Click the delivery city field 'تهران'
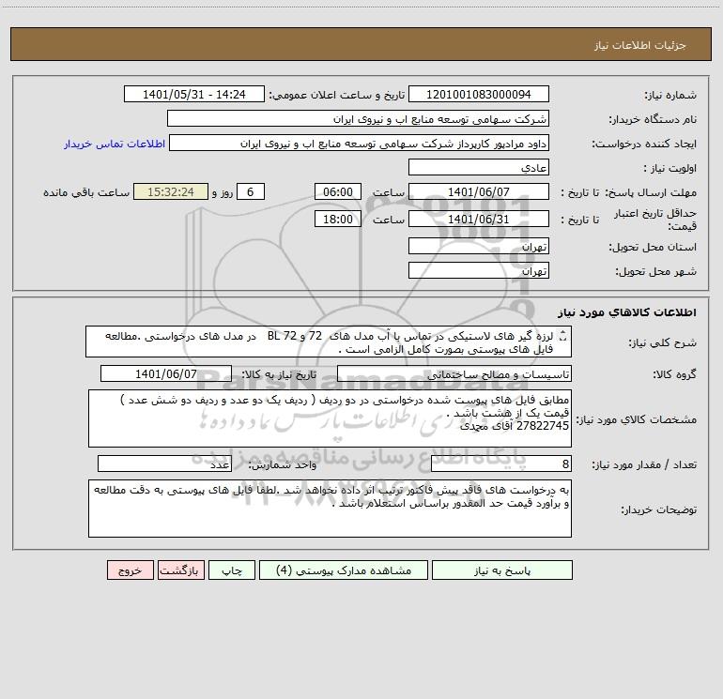The width and height of the screenshot is (723, 699). (479, 270)
